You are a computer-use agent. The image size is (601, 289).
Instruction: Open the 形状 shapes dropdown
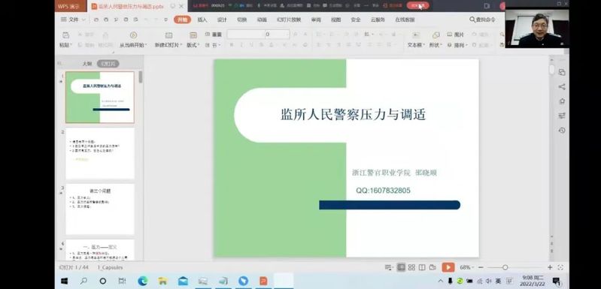pos(436,45)
